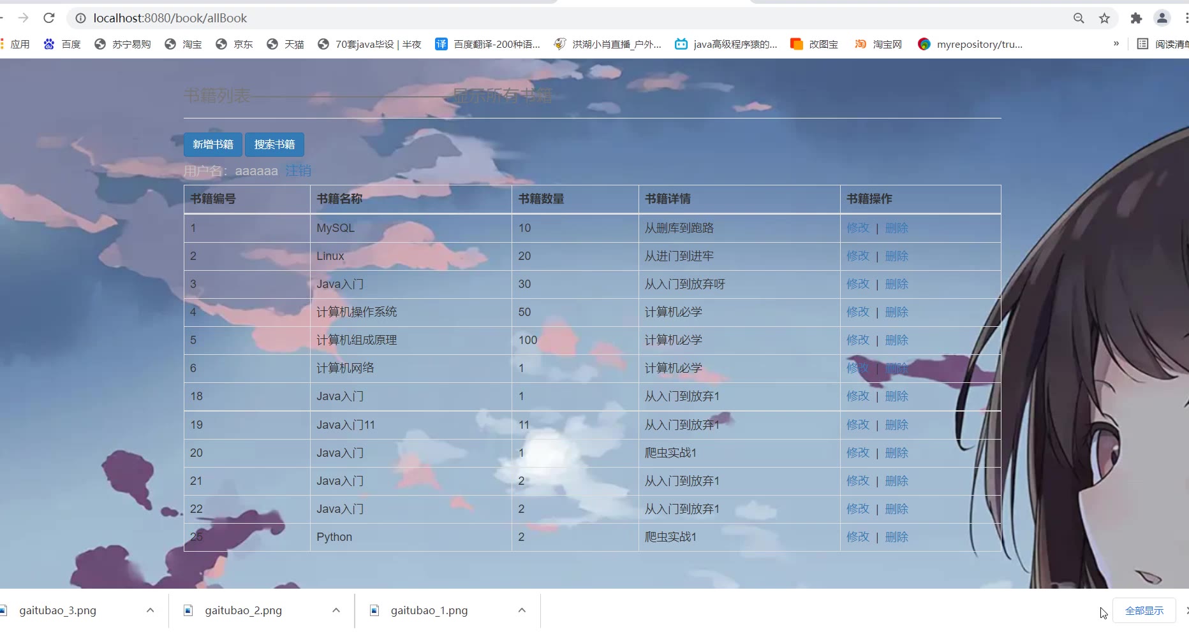Click 删除 for 计算机组成原理
This screenshot has height=632, width=1189.
pyautogui.click(x=897, y=340)
